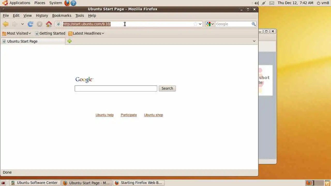Open the History menu
Image resolution: width=331 pixels, height=186 pixels.
point(42,16)
